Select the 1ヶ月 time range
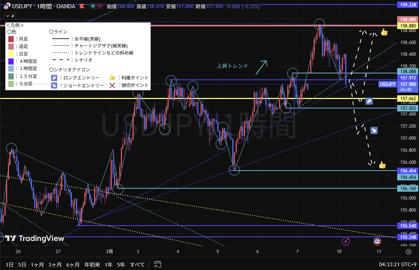The width and height of the screenshot is (419, 270). coord(38,264)
